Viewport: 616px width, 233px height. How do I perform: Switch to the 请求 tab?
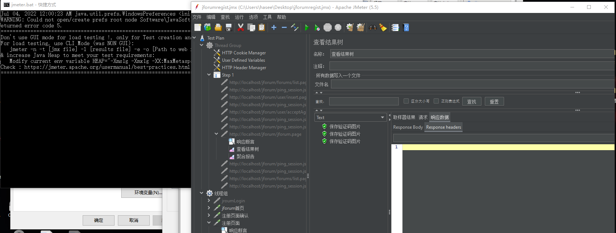pos(423,117)
